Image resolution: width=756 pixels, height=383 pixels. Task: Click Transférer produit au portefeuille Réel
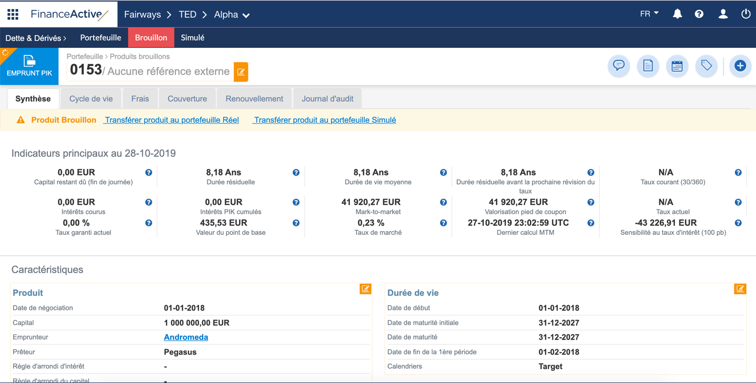(x=171, y=120)
